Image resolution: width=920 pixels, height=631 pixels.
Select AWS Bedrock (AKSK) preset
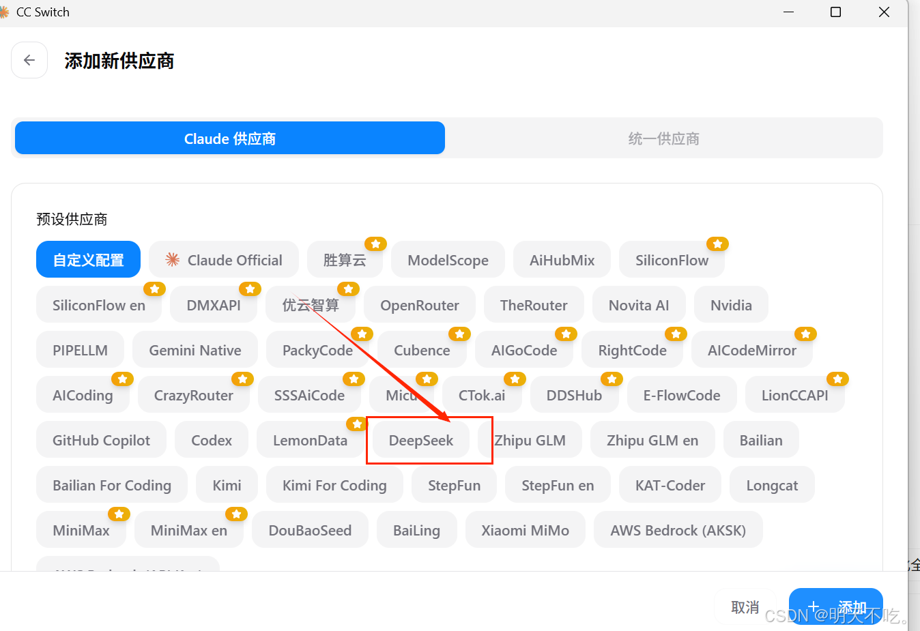[678, 530]
